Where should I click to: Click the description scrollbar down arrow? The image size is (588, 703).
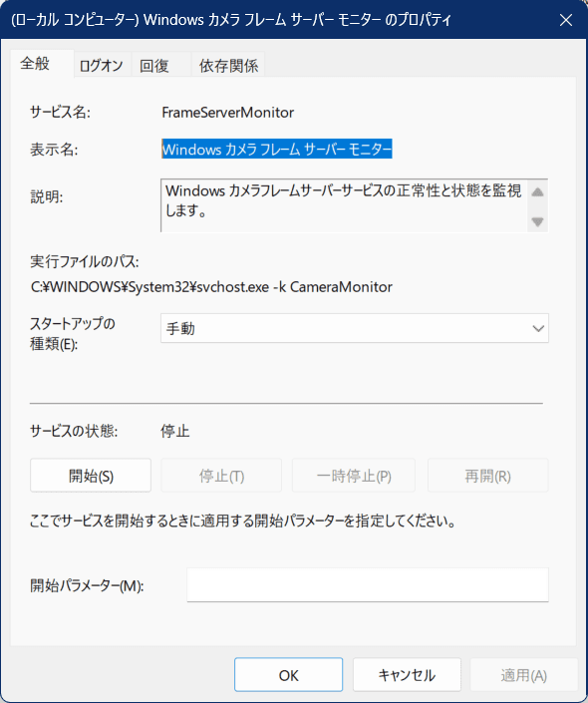tap(537, 221)
